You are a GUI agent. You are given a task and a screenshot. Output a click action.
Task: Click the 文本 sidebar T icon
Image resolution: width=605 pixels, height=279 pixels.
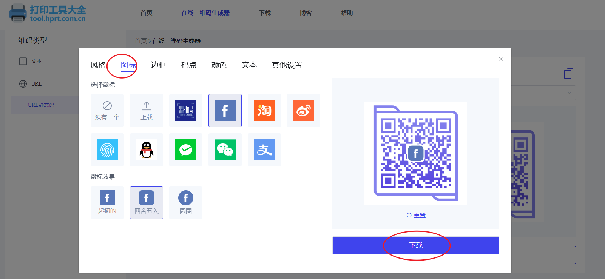click(23, 61)
